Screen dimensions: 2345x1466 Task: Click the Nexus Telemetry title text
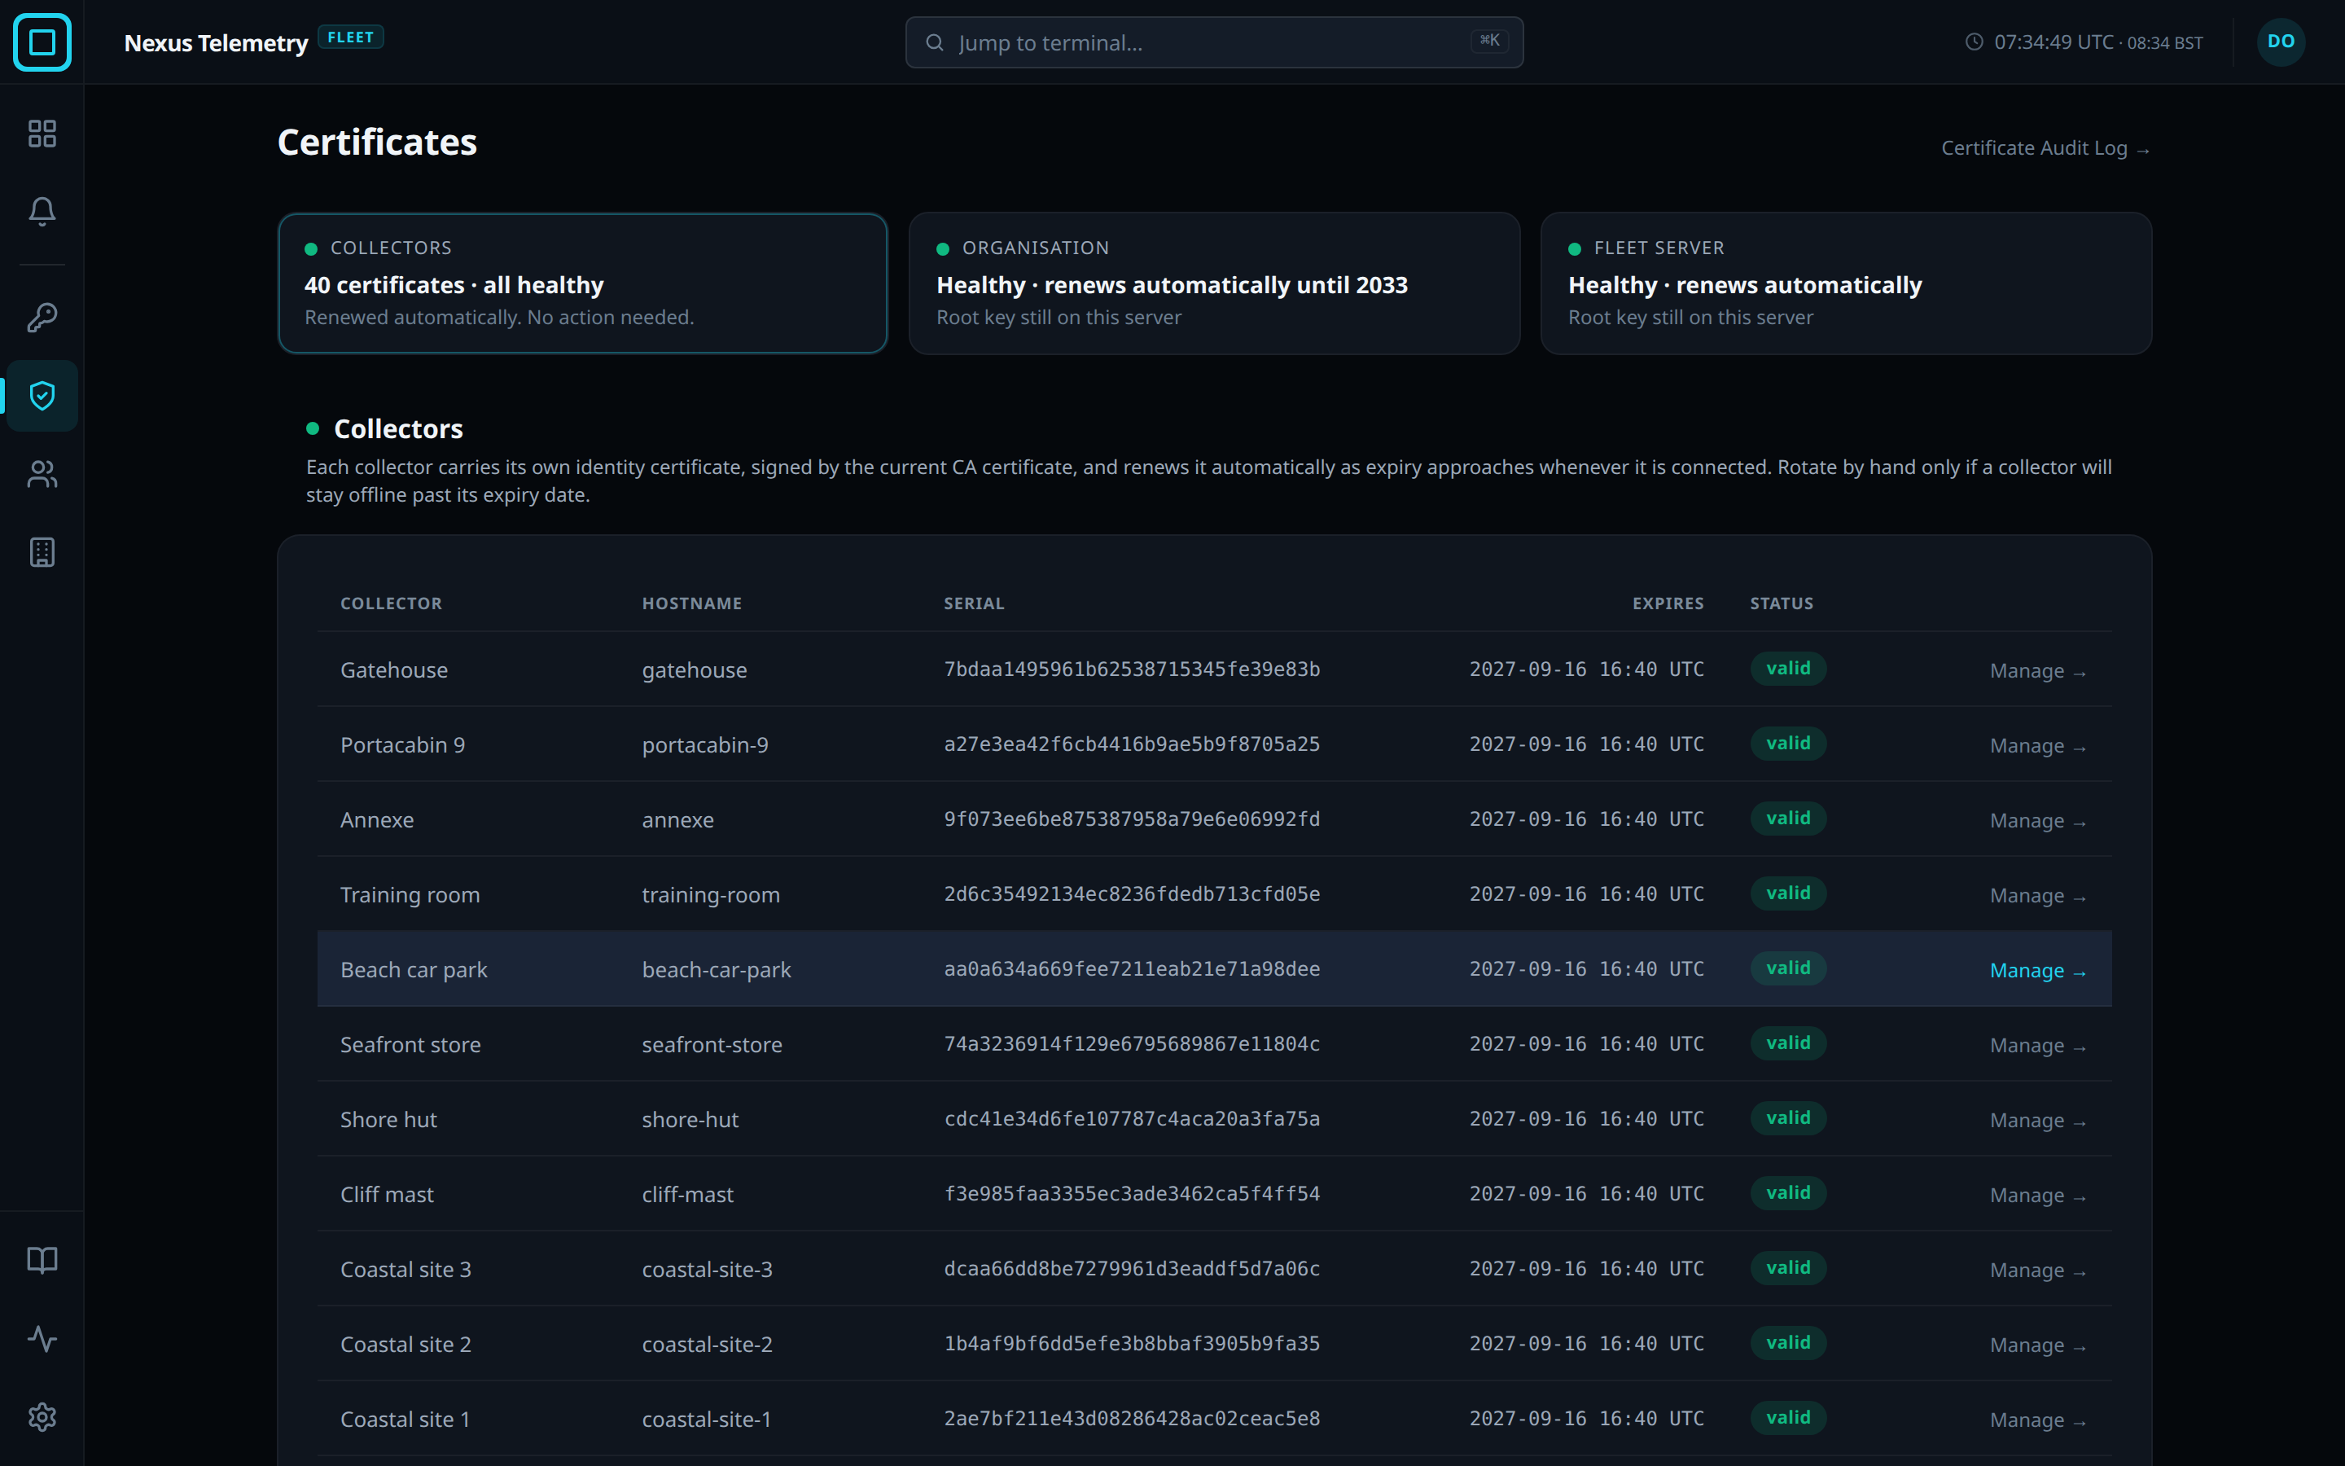(x=216, y=42)
